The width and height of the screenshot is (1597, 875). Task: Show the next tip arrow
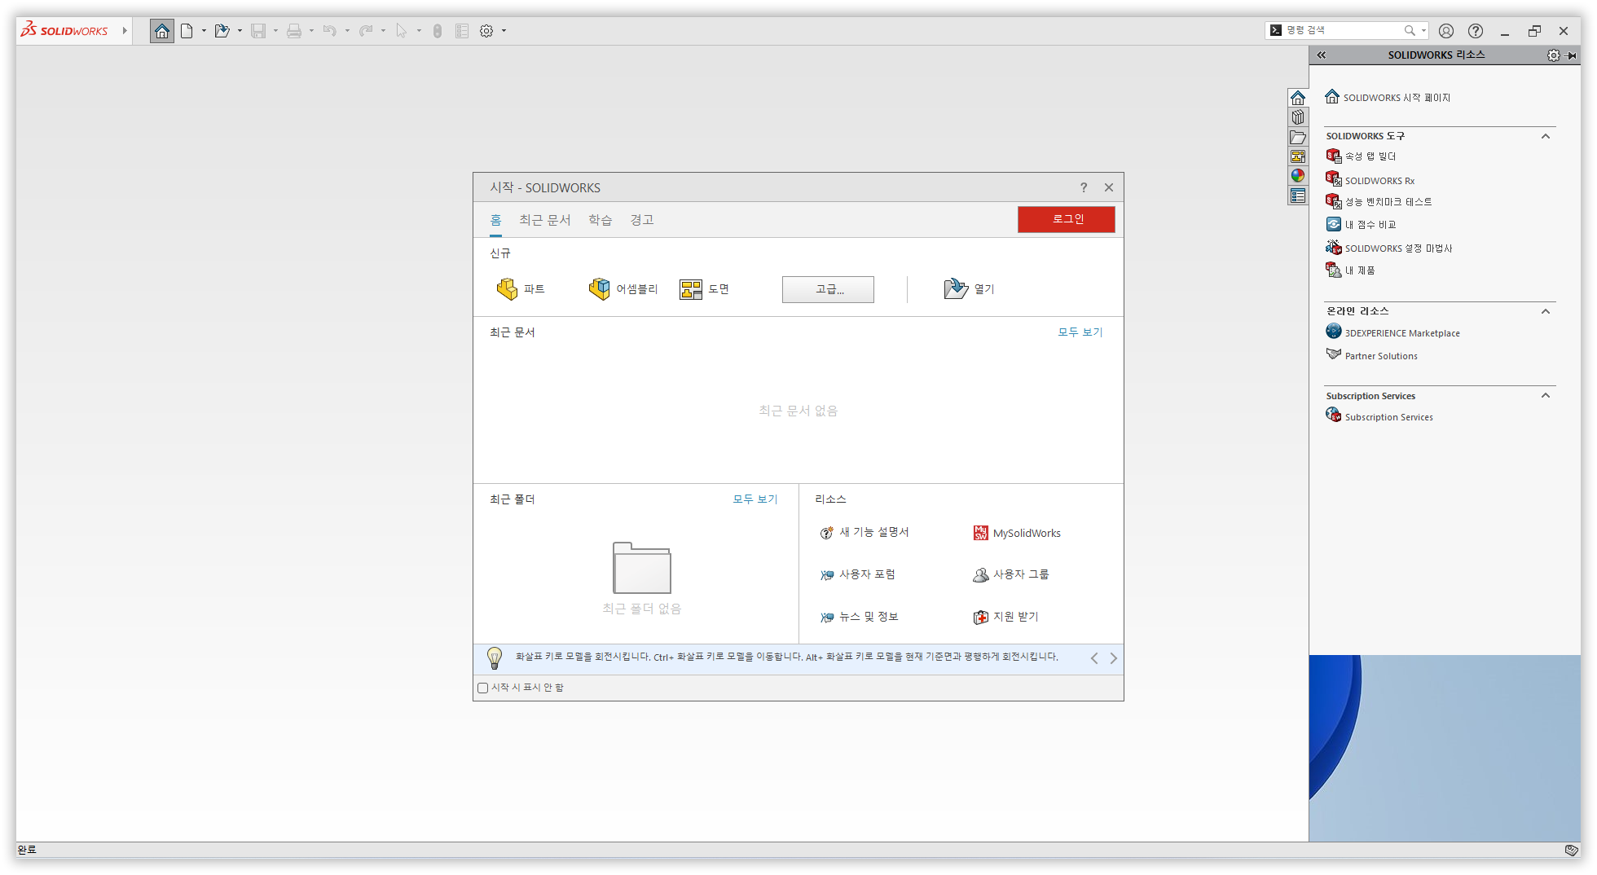click(x=1113, y=658)
